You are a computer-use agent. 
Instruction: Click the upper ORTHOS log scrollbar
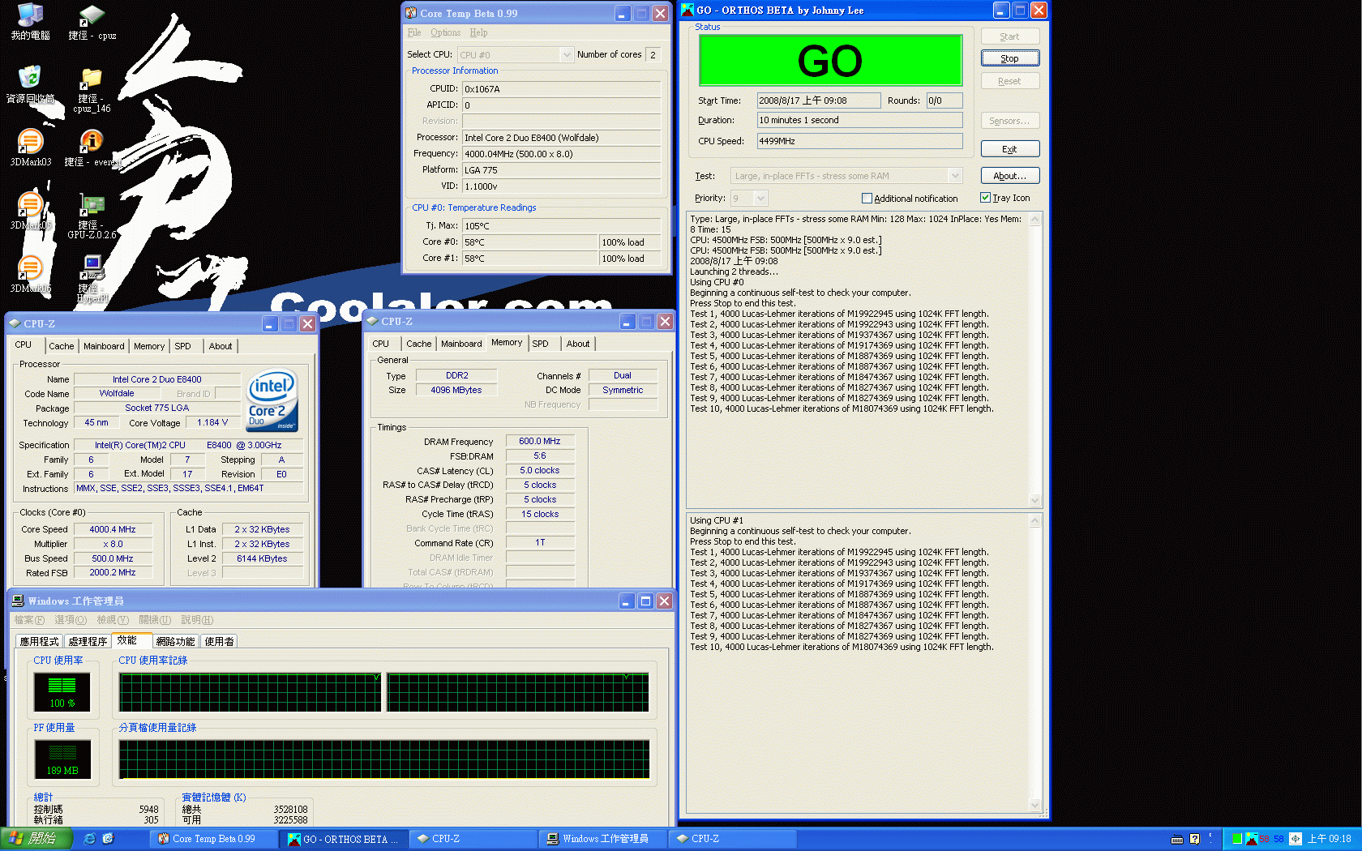click(1034, 359)
